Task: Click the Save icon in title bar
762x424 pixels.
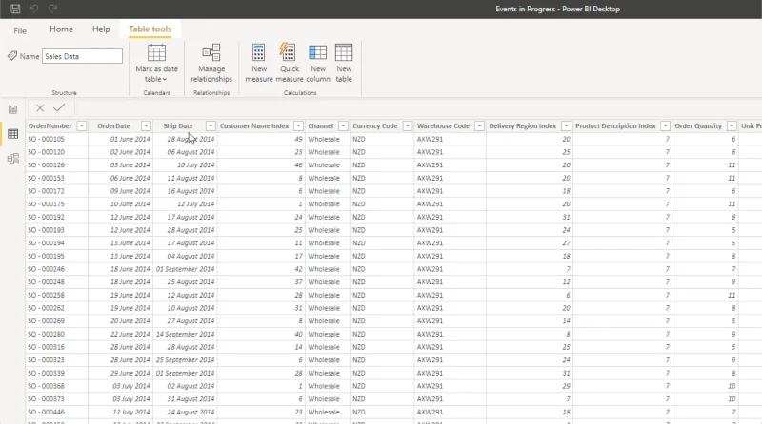Action: [x=15, y=9]
